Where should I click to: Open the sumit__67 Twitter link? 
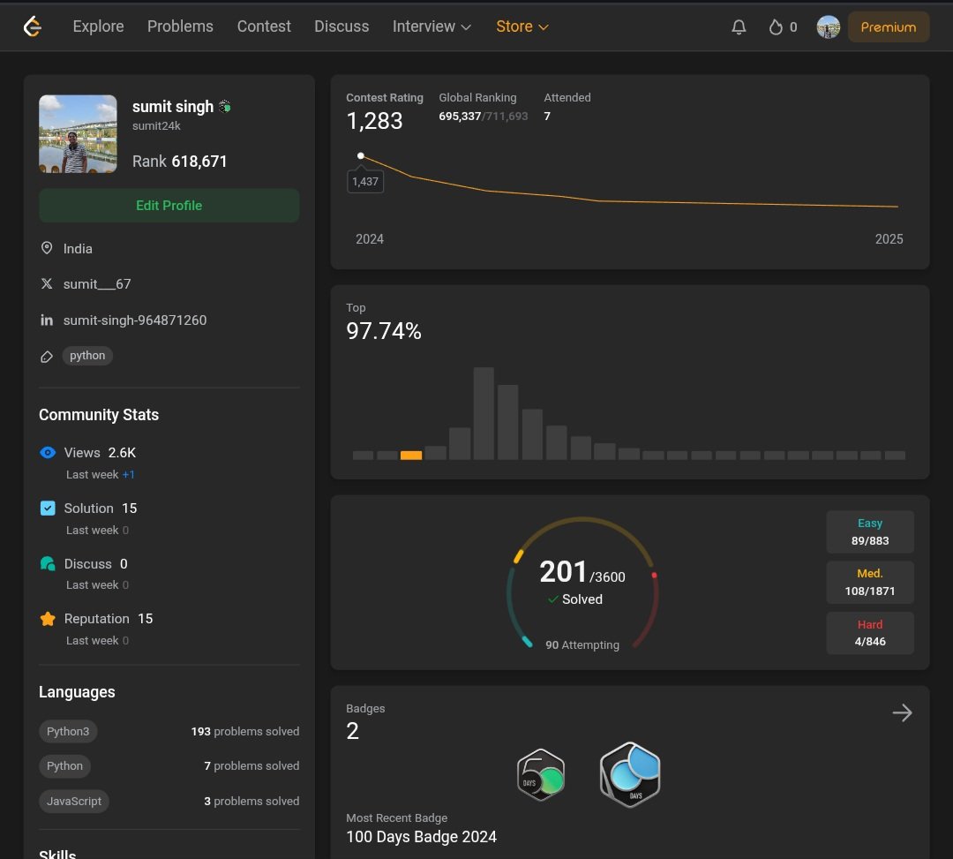pyautogui.click(x=97, y=284)
